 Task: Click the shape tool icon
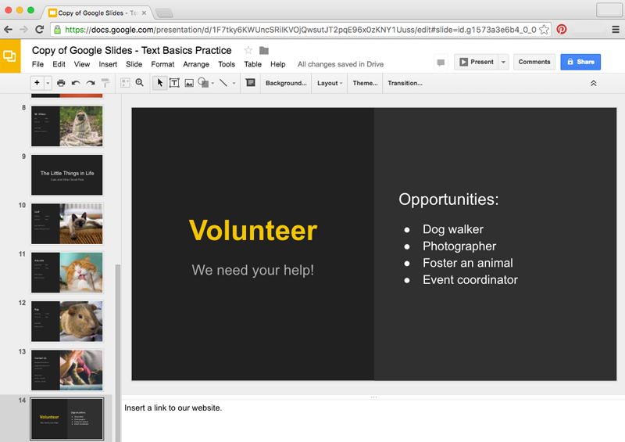(203, 83)
